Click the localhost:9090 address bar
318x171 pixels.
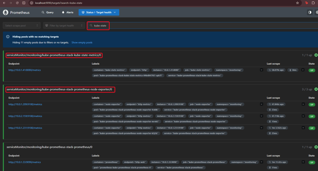coord(162,3)
